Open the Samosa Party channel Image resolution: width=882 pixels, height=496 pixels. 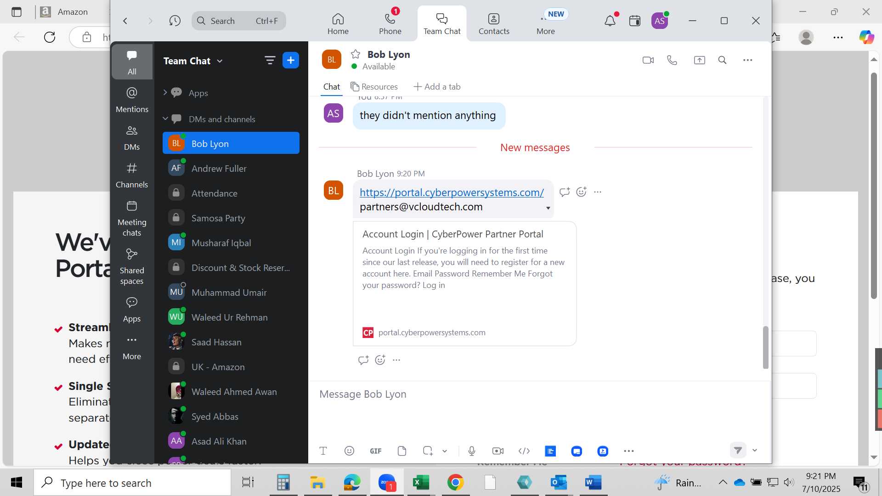(x=231, y=218)
